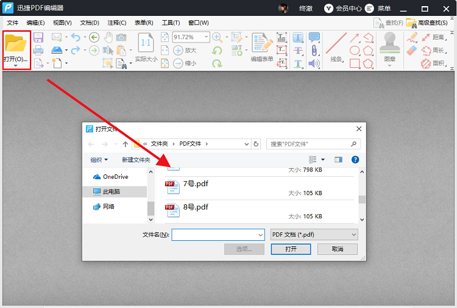457x308 pixels.
Task: Open the zoom percentage 91.72% dropdown
Action: pos(206,37)
